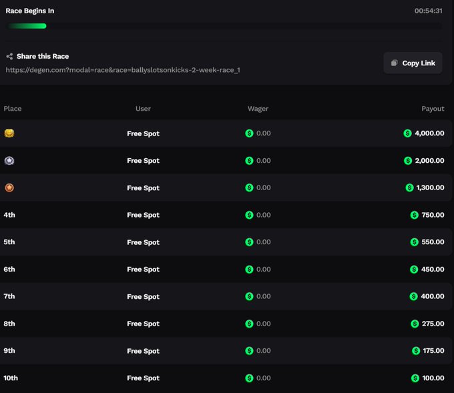Select the race URL text
This screenshot has width=454, height=393.
pos(123,70)
